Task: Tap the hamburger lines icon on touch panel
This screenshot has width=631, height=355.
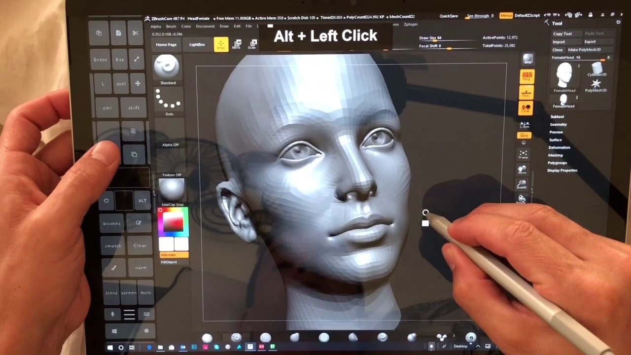Action: point(129,315)
